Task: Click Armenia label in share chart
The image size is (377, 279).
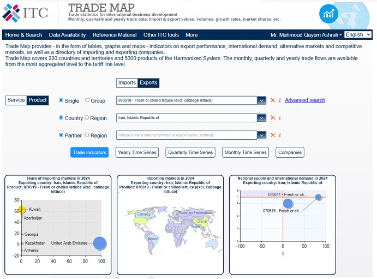Action: [x=31, y=251]
